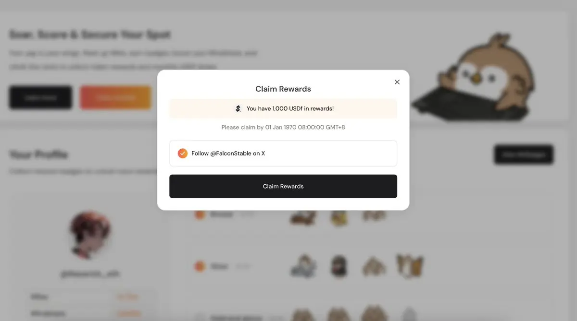Click the Bronze tier orange circle icon
Viewport: 577px width, 321px height.
[200, 214]
